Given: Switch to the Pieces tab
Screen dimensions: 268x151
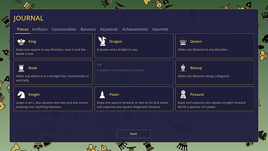Looking at the screenshot, I should 23,29.
